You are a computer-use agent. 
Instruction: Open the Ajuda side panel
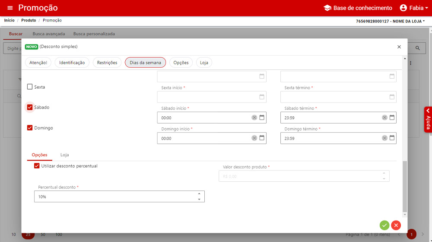tap(428, 119)
